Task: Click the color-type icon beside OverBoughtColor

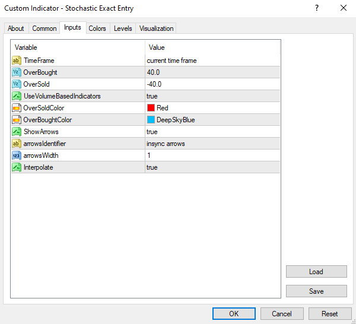Action: coord(17,120)
